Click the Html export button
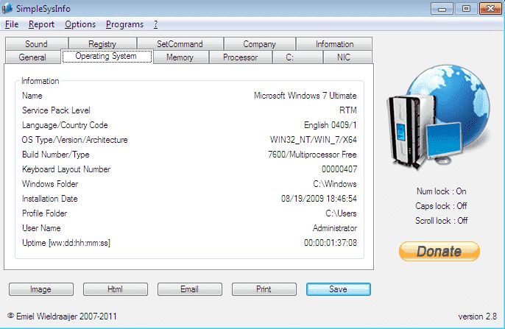 [116, 289]
